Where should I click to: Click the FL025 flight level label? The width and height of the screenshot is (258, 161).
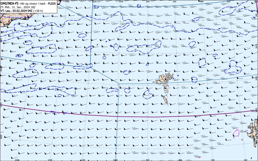[x=52, y=4]
